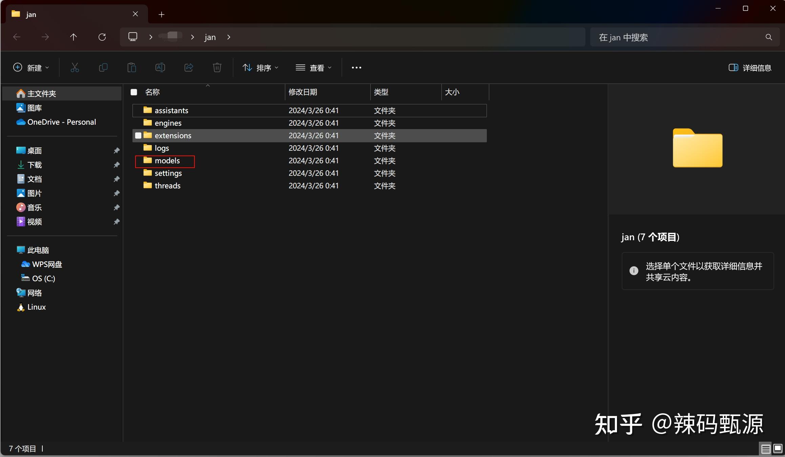The width and height of the screenshot is (785, 457).
Task: Open the 查看 view options dropdown
Action: [x=313, y=67]
